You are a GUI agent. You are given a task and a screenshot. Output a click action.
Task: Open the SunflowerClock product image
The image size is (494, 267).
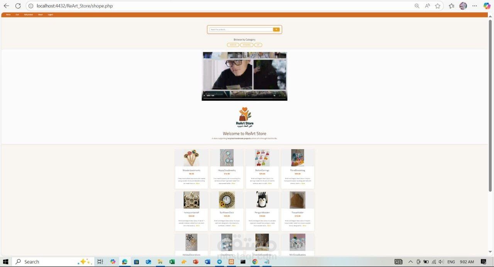(227, 200)
